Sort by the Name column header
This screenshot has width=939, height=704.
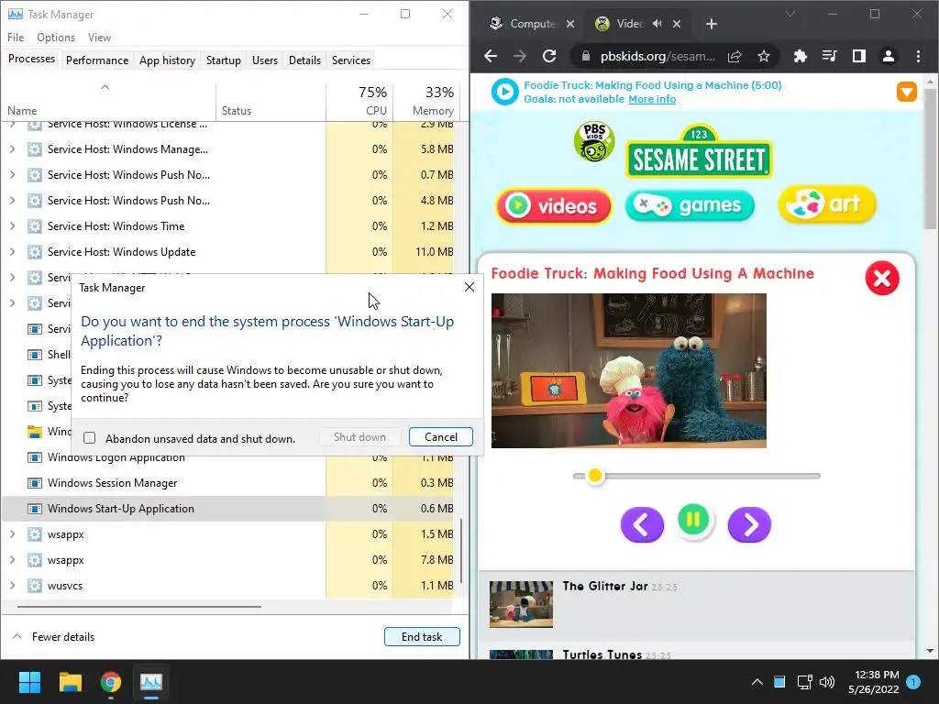(108, 101)
